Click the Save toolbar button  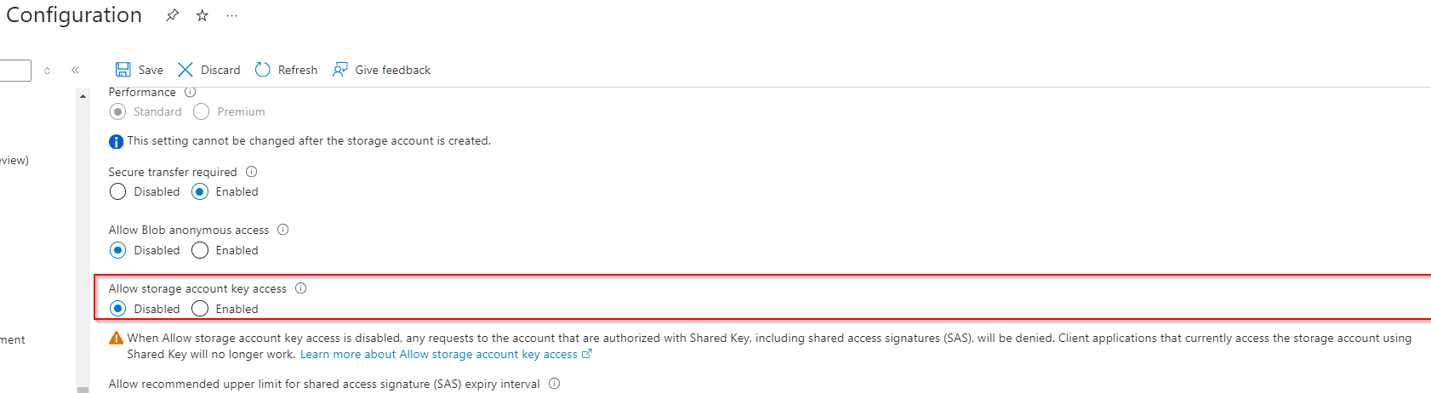click(x=140, y=70)
